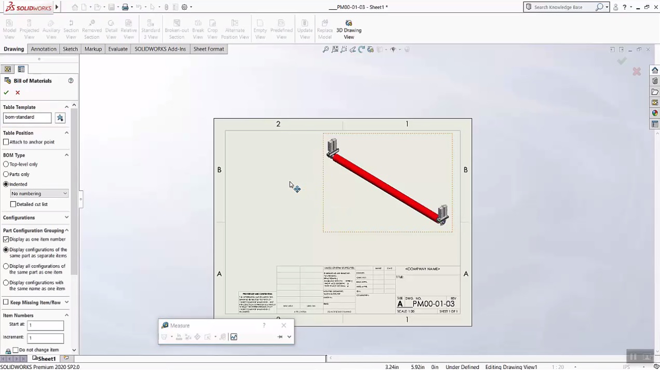The image size is (660, 370).
Task: Click the Increment input field
Action: pos(46,338)
